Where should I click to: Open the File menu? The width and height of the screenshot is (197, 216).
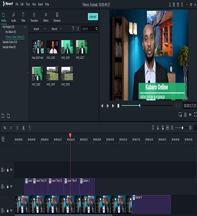coord(17,4)
